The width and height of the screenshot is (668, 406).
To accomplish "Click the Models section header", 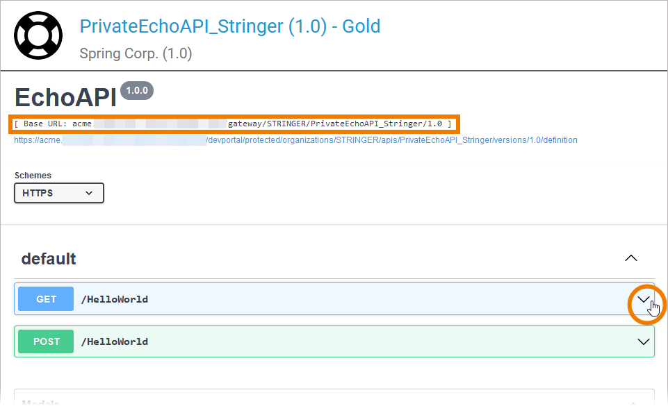I will coord(42,401).
